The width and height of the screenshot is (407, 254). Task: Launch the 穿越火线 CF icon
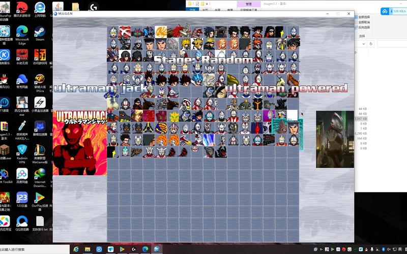point(40,83)
